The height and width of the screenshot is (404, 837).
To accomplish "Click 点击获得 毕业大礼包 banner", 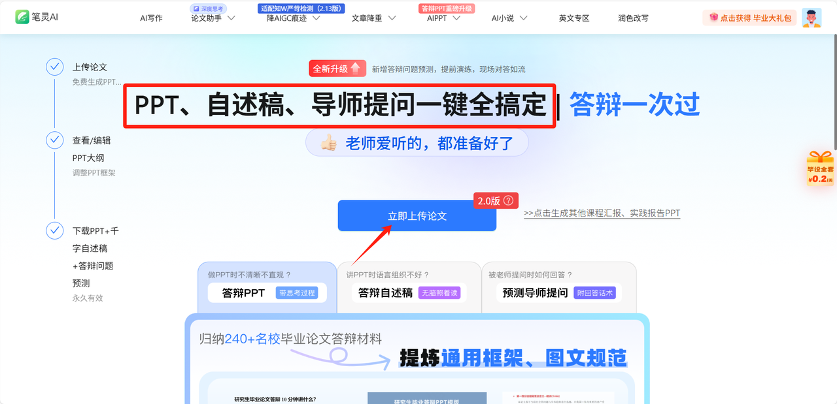I will [x=750, y=18].
